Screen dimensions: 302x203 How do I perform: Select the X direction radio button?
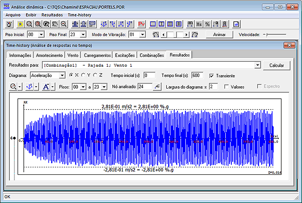(71, 75)
